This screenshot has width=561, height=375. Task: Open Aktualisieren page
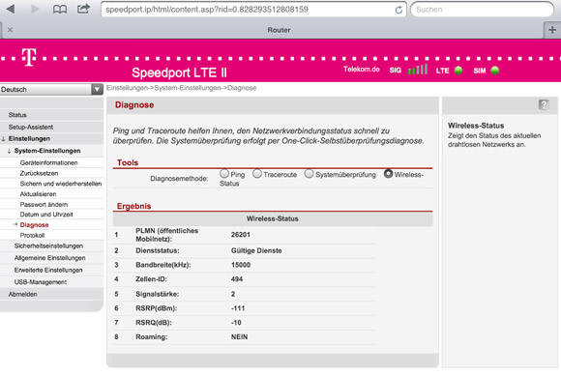[38, 194]
